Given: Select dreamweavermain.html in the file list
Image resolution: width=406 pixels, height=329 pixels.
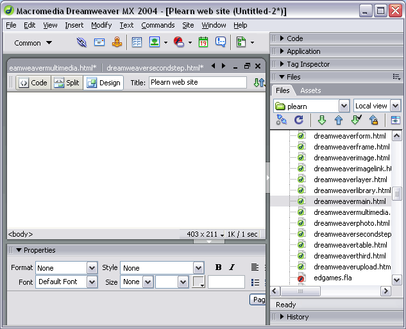Looking at the screenshot, I should click(x=350, y=201).
